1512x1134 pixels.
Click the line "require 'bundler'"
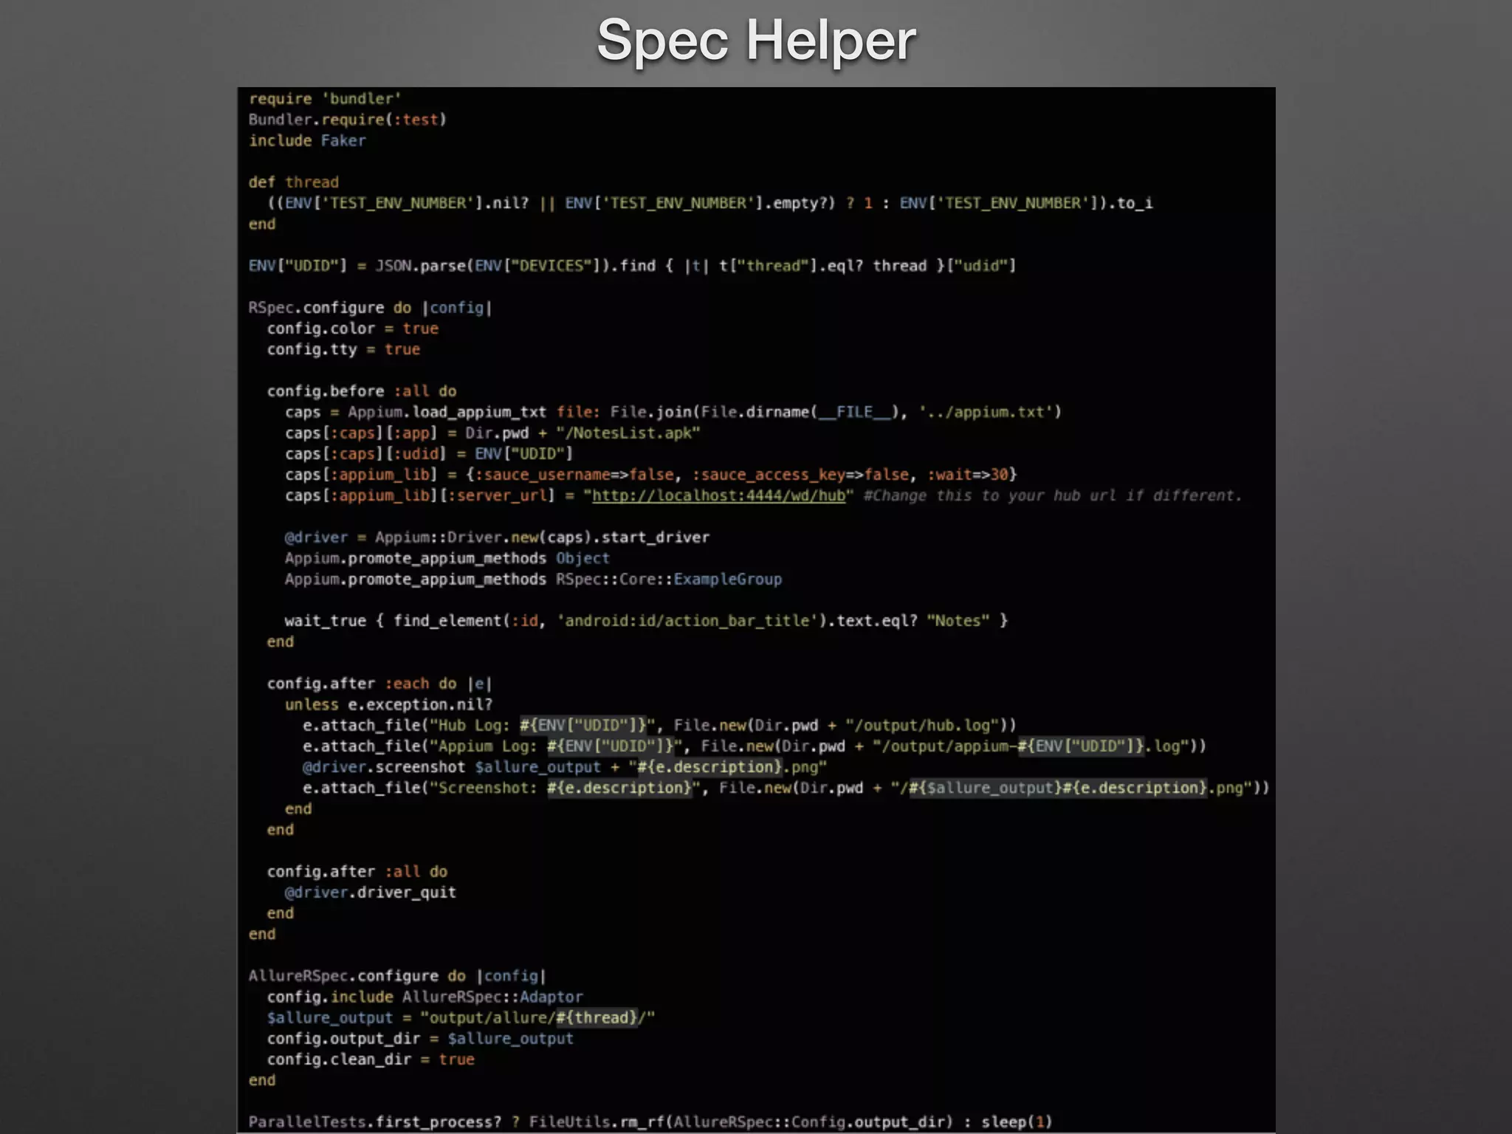pyautogui.click(x=325, y=98)
